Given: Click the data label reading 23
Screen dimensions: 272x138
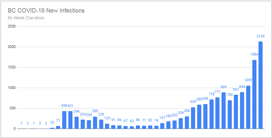Looking at the screenshot, I should click(52, 123).
